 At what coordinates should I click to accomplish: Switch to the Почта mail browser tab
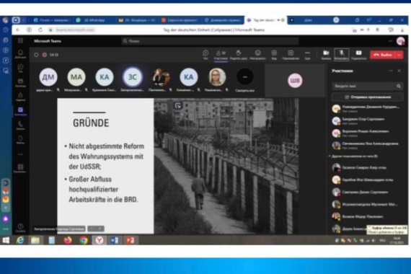53,20
